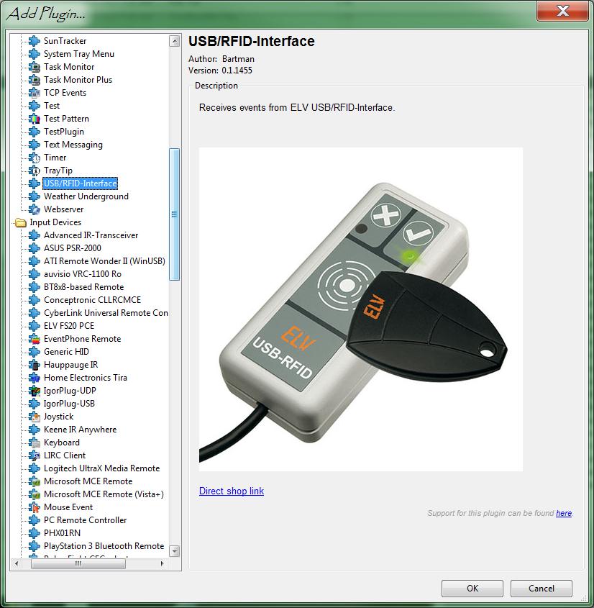
Task: Click the Test Pattern color bars icon
Action: [35, 119]
